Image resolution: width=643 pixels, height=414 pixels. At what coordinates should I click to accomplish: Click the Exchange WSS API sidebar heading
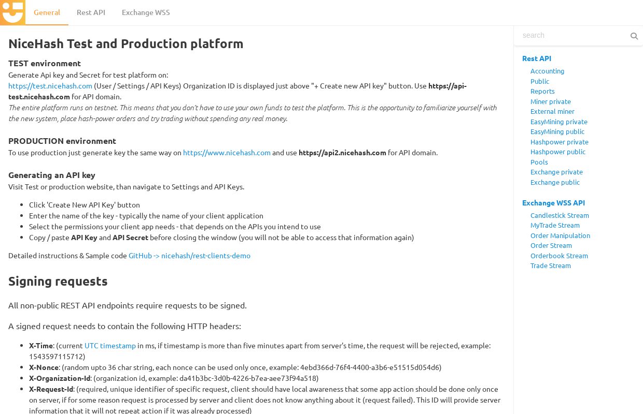pyautogui.click(x=553, y=203)
